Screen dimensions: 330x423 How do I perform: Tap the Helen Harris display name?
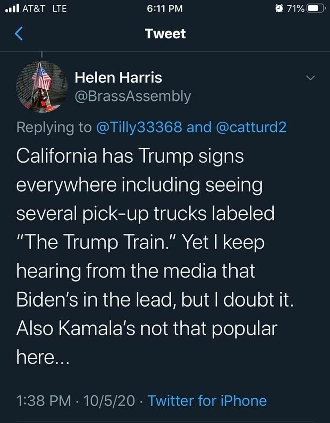pos(118,78)
